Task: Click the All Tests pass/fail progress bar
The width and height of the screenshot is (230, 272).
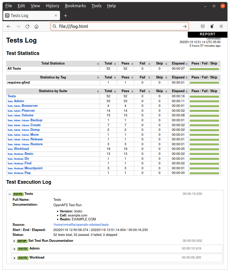Action: pos(204,69)
